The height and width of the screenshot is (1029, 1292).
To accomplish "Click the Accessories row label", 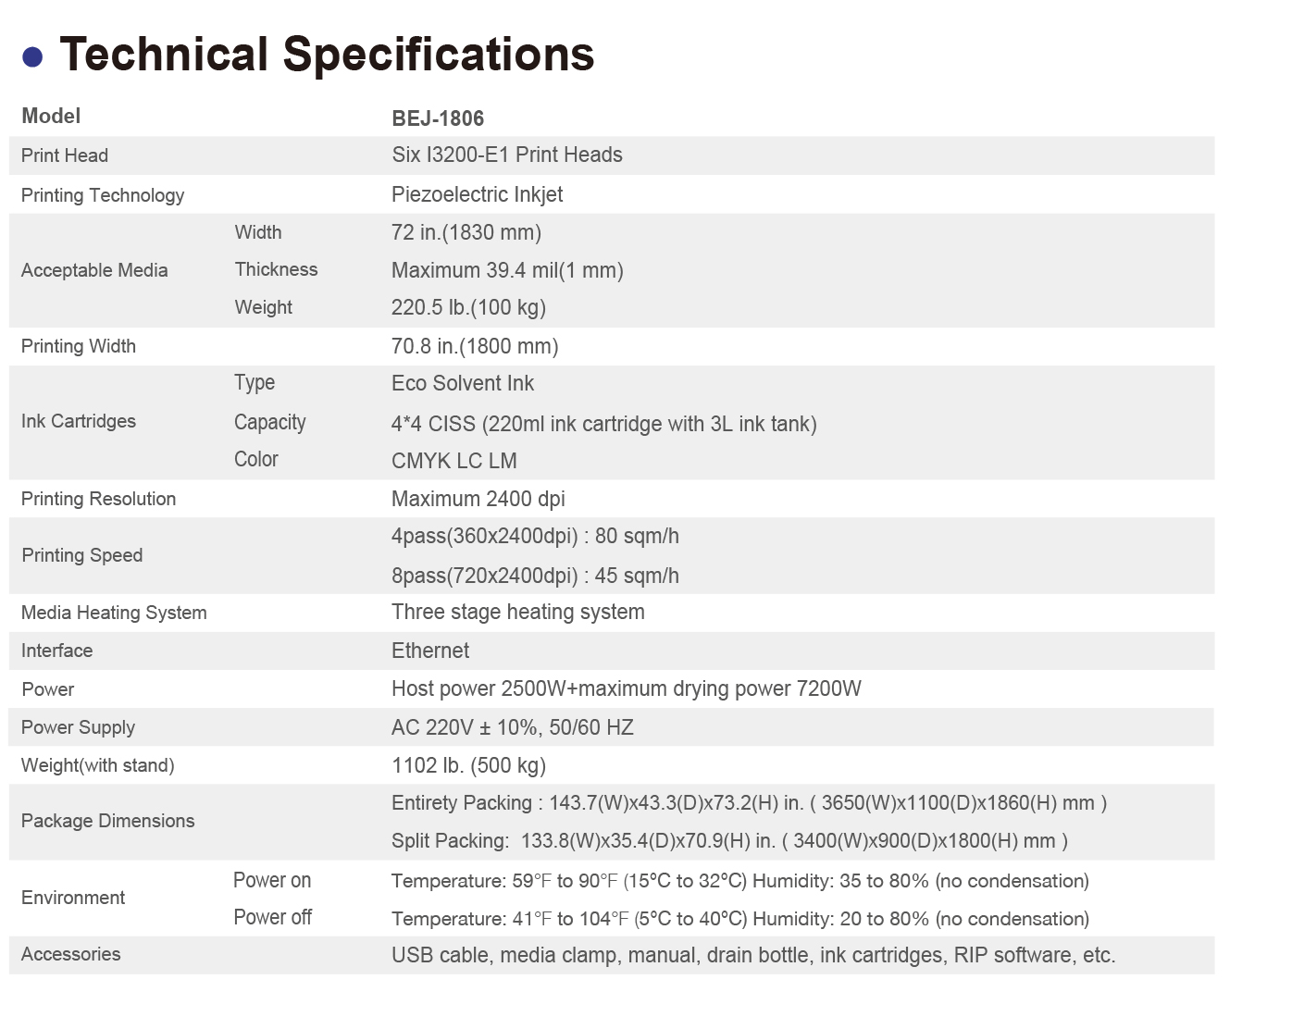I will (x=71, y=954).
